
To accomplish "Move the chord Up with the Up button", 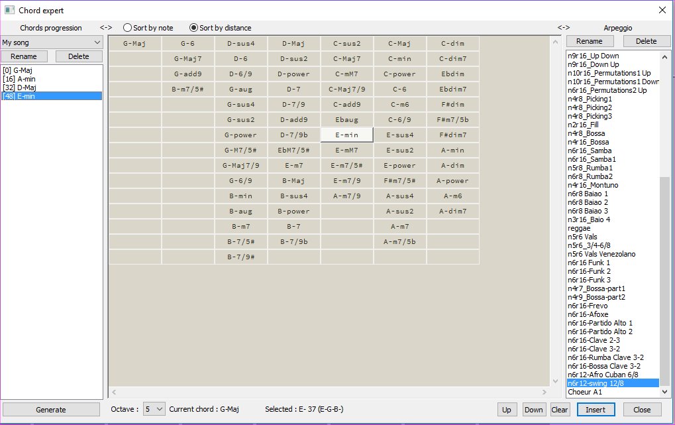I will tap(507, 410).
